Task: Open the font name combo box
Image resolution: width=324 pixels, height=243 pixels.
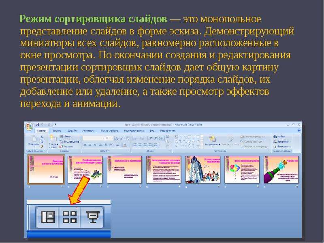Action: click(94, 138)
